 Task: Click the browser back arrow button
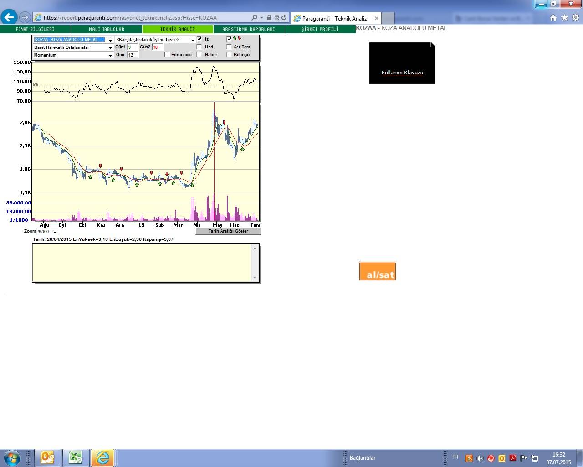tap(9, 17)
